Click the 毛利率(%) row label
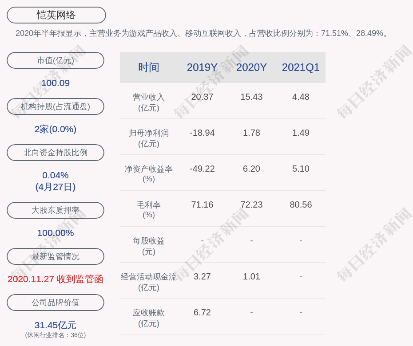The height and width of the screenshot is (346, 413). [x=149, y=210]
